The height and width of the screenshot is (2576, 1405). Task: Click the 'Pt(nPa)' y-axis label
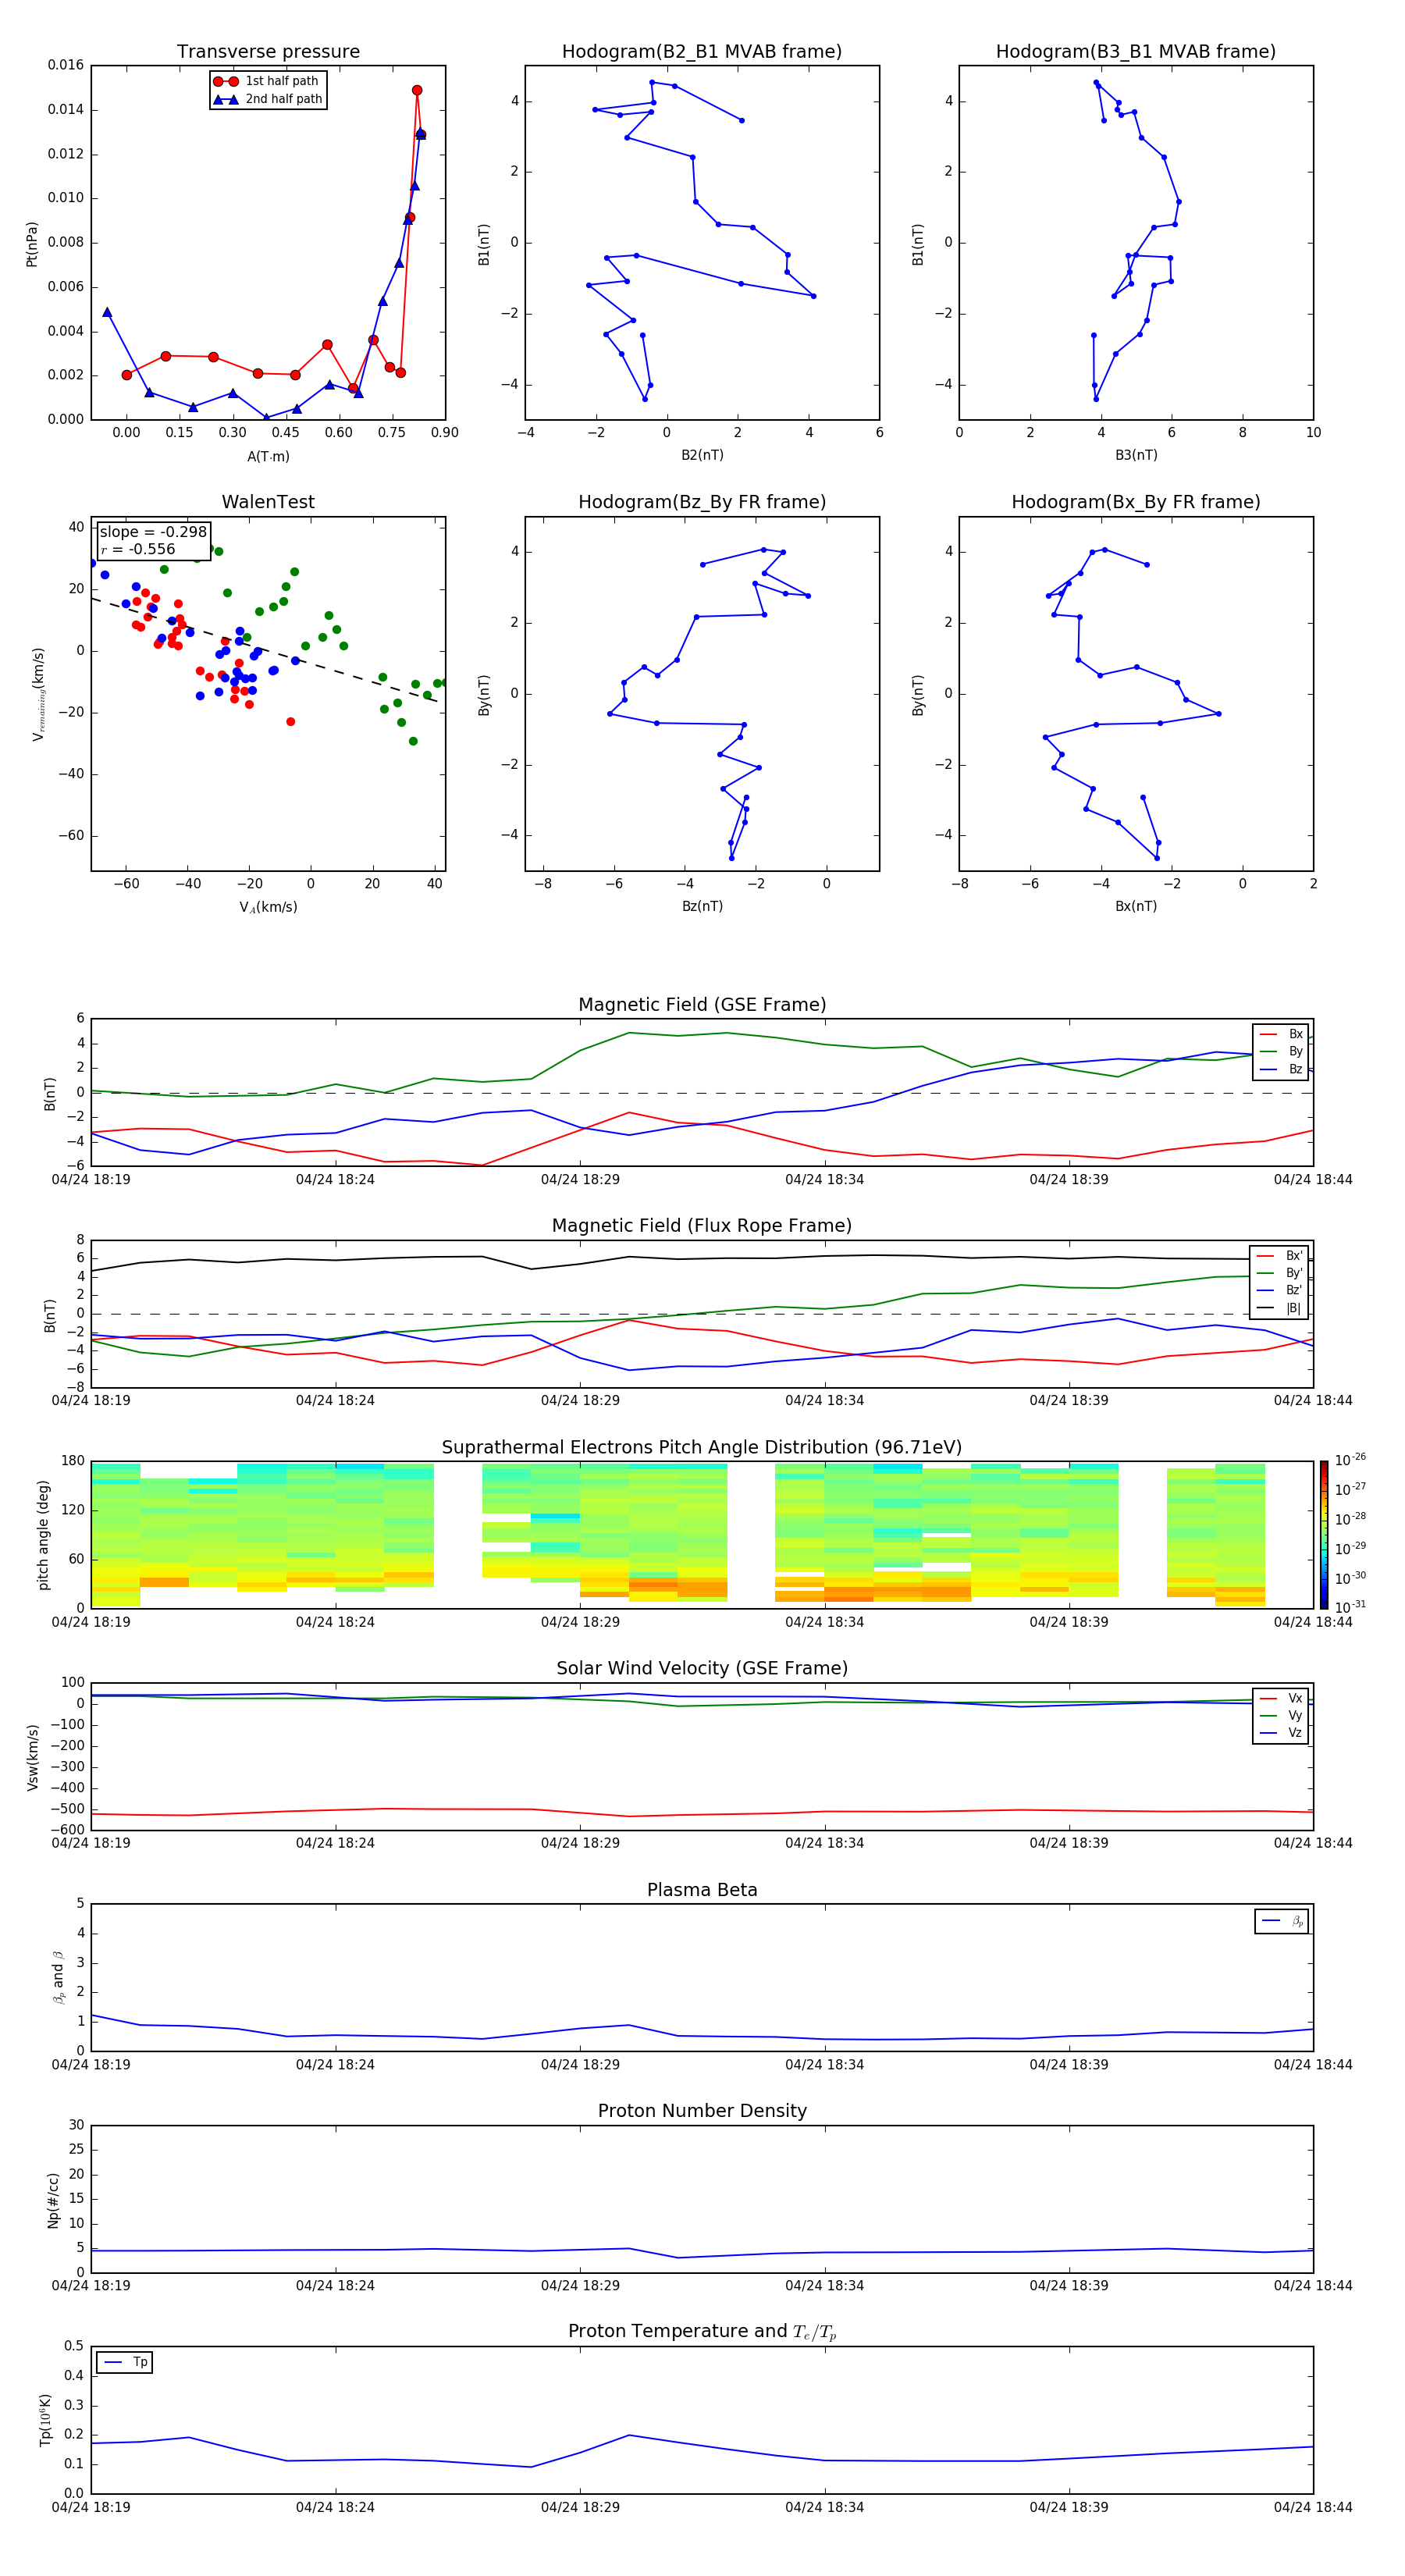coord(32,244)
